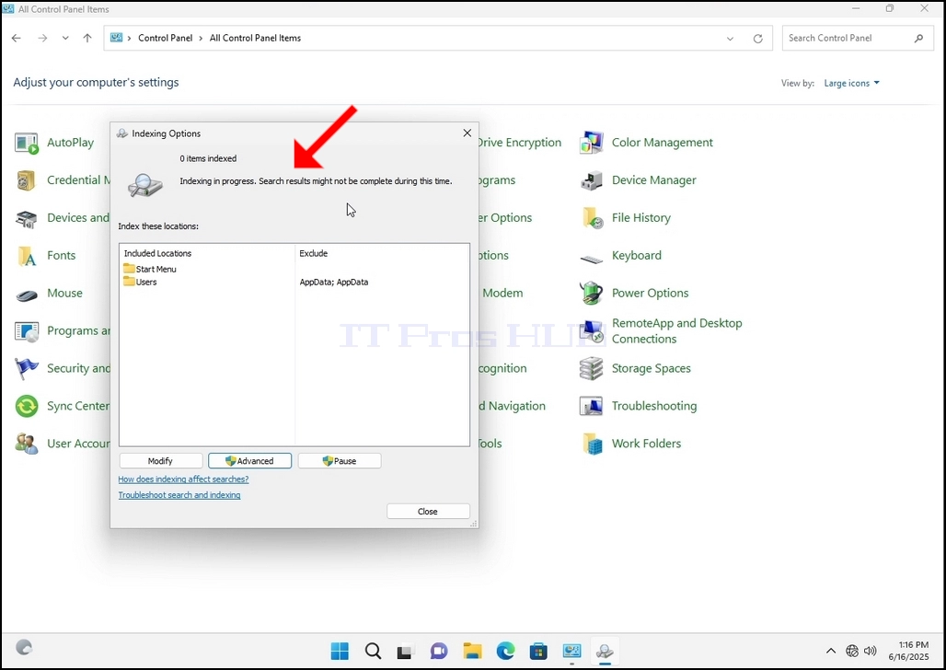946x670 pixels.
Task: Open the Credential Manager icon
Action: coord(27,180)
